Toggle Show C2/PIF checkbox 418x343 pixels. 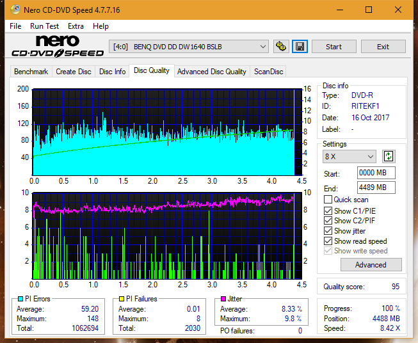[x=328, y=221]
